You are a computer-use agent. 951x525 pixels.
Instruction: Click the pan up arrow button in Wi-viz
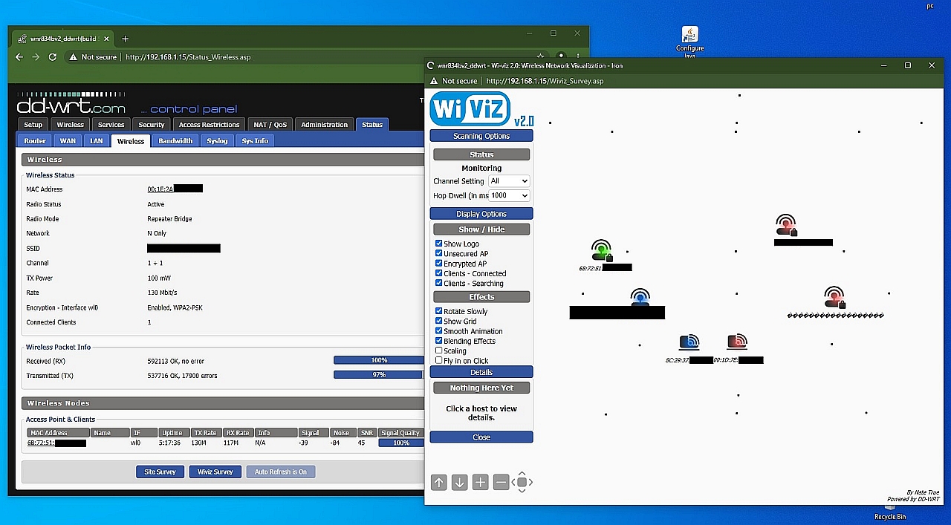439,483
